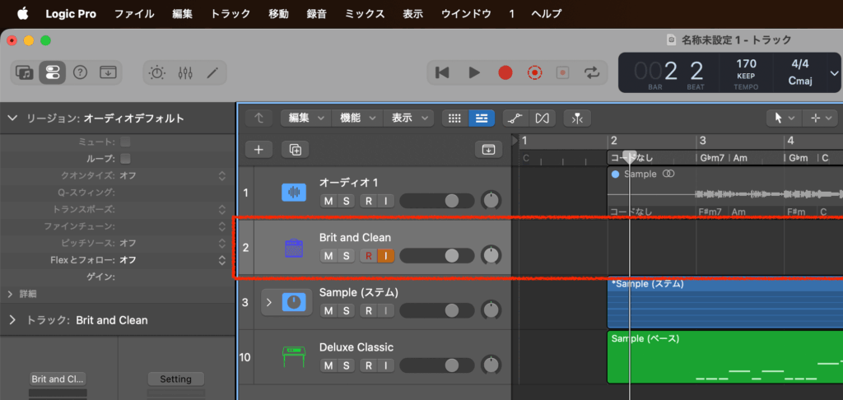The width and height of the screenshot is (843, 400).
Task: Open the 編集 dropdown in the tracks toolbar
Action: [306, 119]
